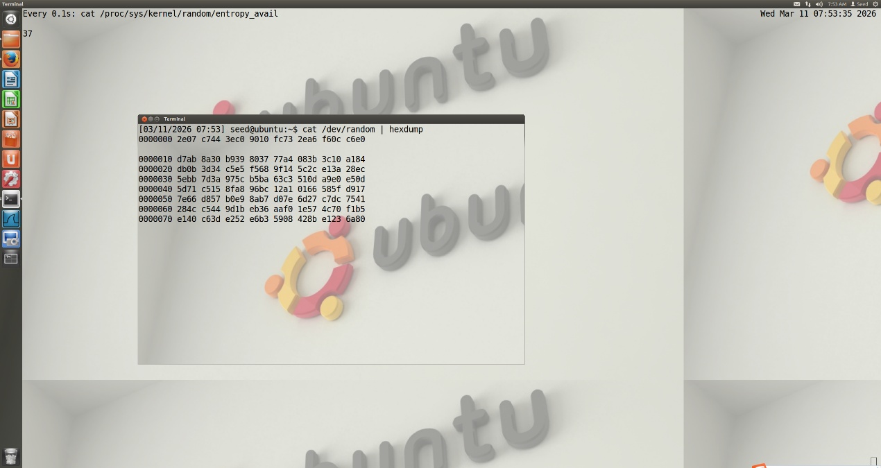Open LibreOffice Writer from the dock

[x=10, y=79]
